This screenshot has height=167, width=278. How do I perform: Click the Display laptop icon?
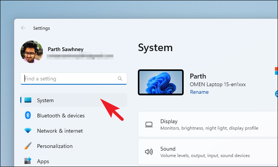[149, 125]
